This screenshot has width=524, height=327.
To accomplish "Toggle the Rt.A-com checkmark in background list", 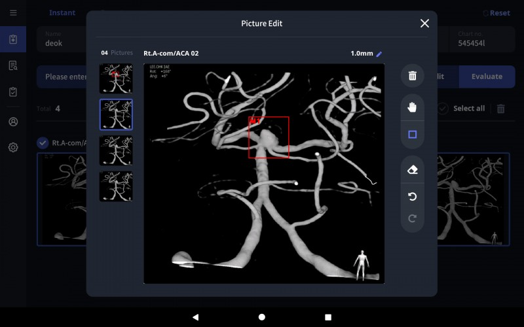I will point(43,143).
